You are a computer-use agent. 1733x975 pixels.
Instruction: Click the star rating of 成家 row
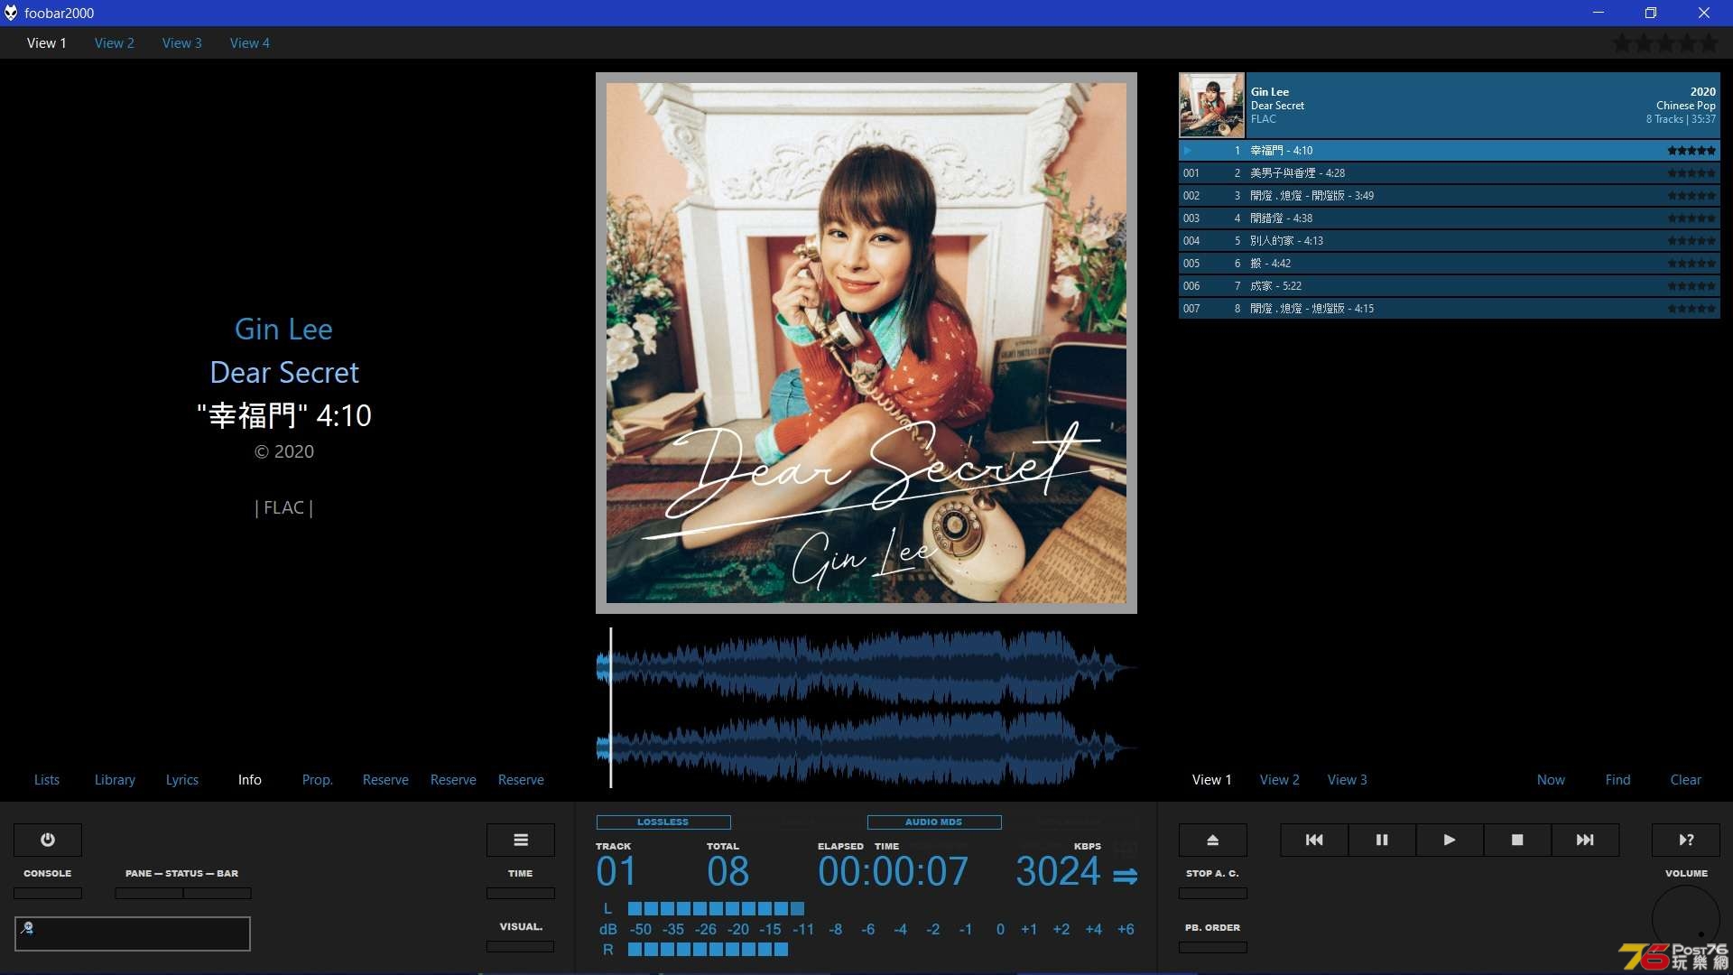tap(1691, 286)
